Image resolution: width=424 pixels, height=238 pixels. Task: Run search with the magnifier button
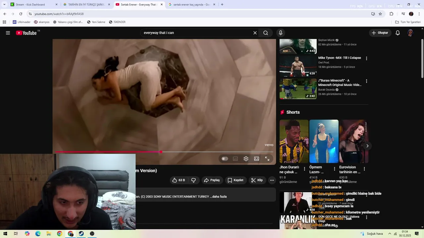pos(266,33)
